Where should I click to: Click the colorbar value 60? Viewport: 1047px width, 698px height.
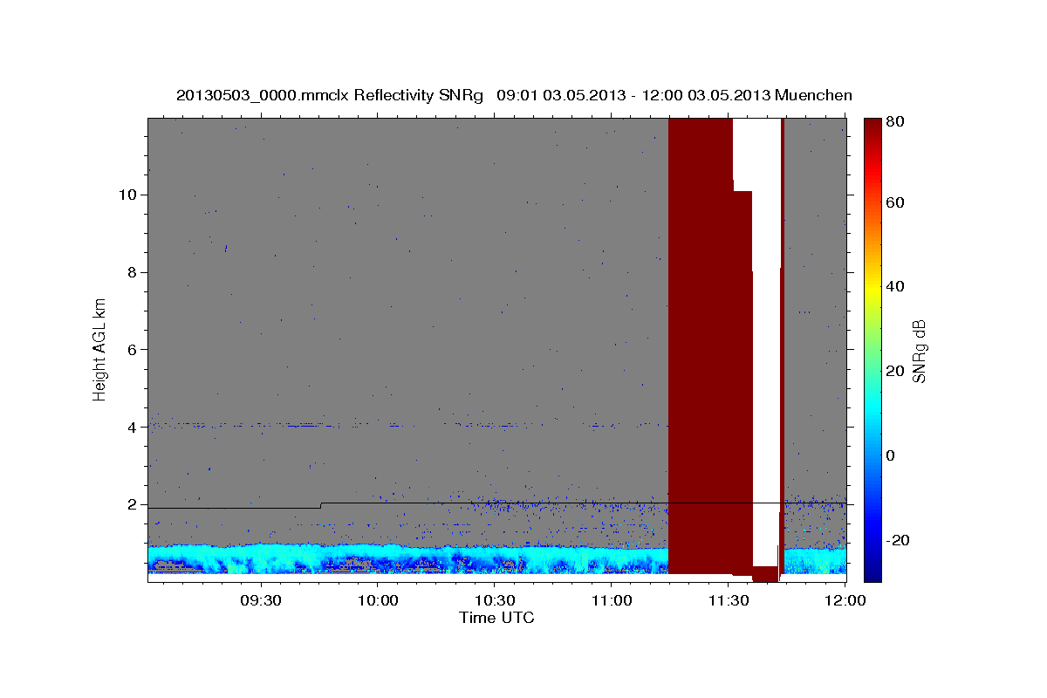(893, 202)
